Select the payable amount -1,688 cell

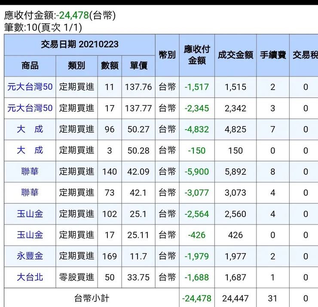click(197, 277)
